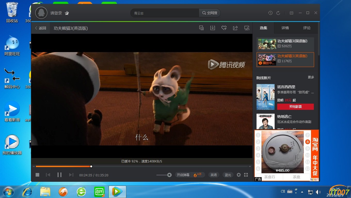The height and width of the screenshot is (198, 351).
Task: Click the Tencent Video taskbar icon
Action: 117,192
